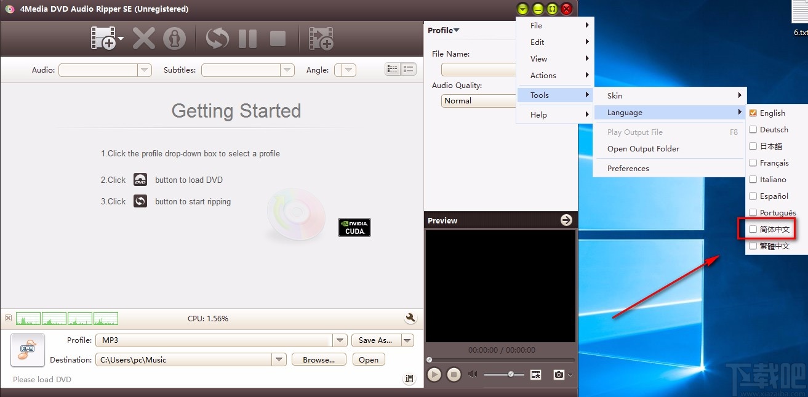Click the add file icon's dropdown arrow
The image size is (808, 397).
tap(121, 39)
